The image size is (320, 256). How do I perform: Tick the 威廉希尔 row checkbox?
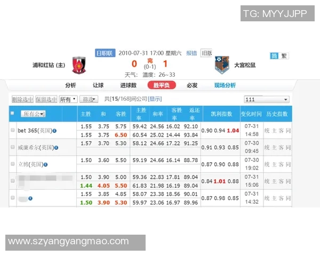pos(13,147)
